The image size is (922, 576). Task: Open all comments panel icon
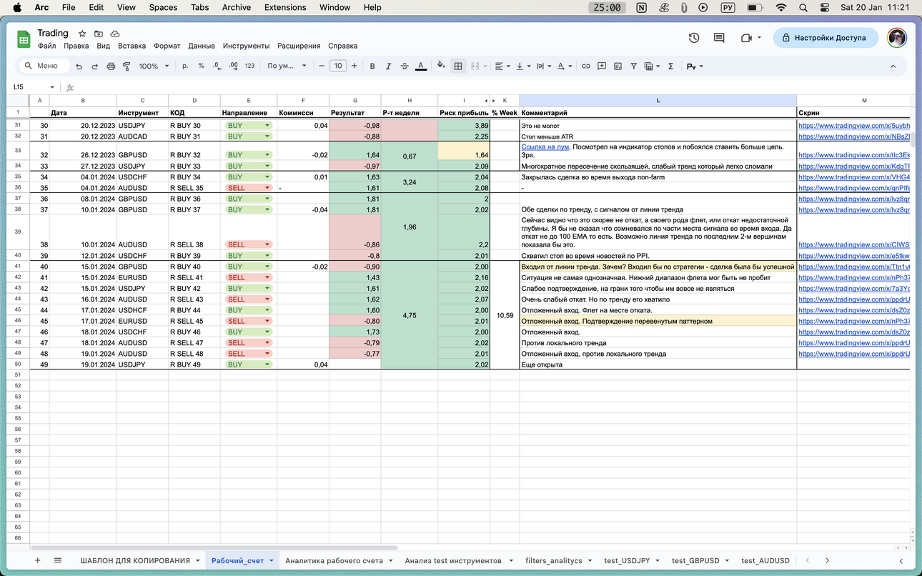tap(719, 38)
